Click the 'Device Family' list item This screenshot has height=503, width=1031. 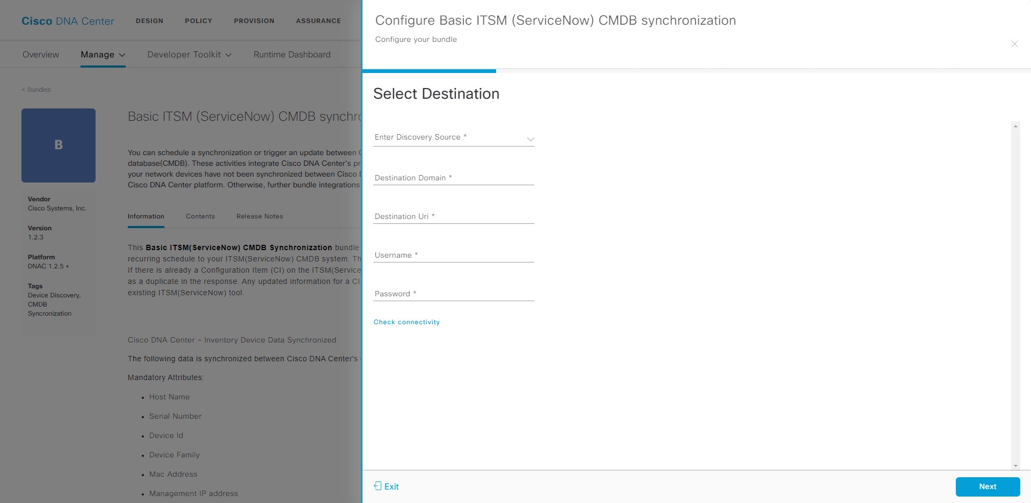175,455
